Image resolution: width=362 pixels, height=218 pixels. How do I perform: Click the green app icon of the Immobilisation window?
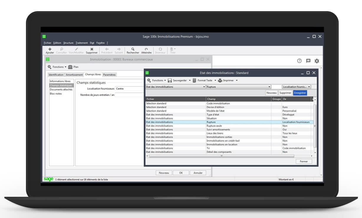pos(47,59)
